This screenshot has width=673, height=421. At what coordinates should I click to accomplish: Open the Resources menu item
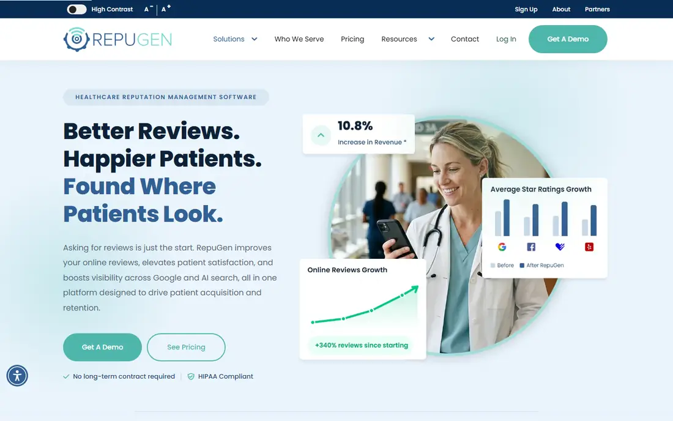click(x=399, y=39)
